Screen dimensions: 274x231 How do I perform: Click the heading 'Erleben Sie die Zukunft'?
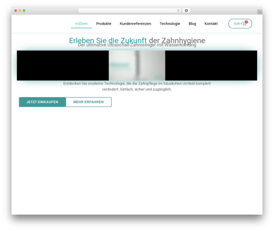coord(108,40)
